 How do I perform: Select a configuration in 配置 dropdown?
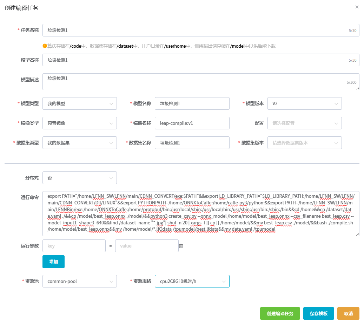[x=304, y=123]
